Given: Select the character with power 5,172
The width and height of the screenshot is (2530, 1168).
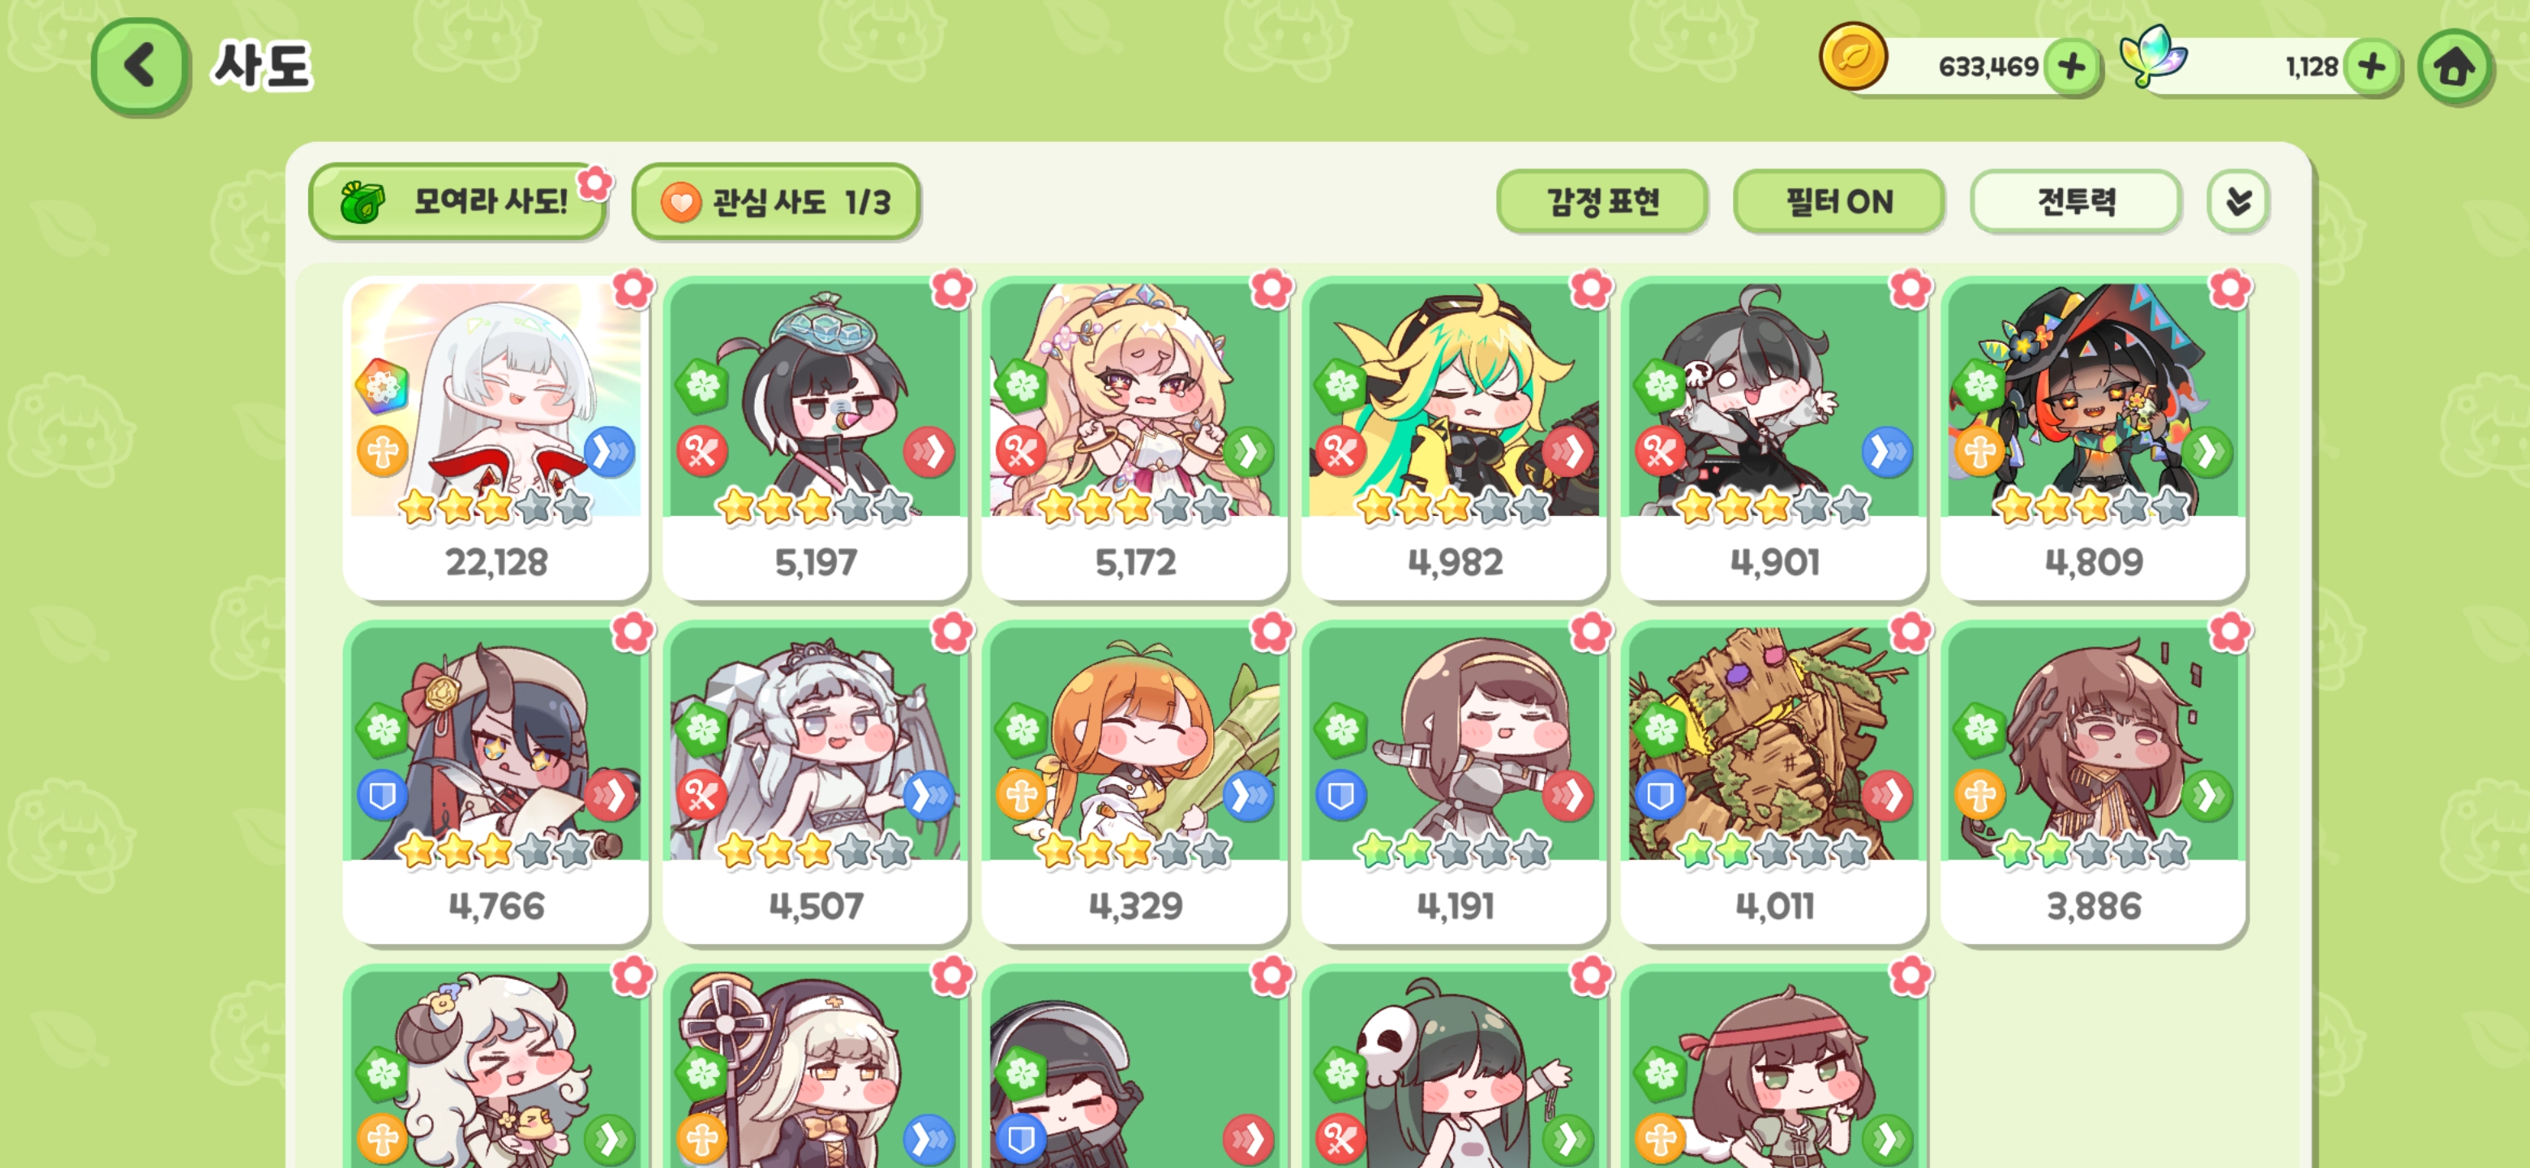Looking at the screenshot, I should (x=1134, y=438).
